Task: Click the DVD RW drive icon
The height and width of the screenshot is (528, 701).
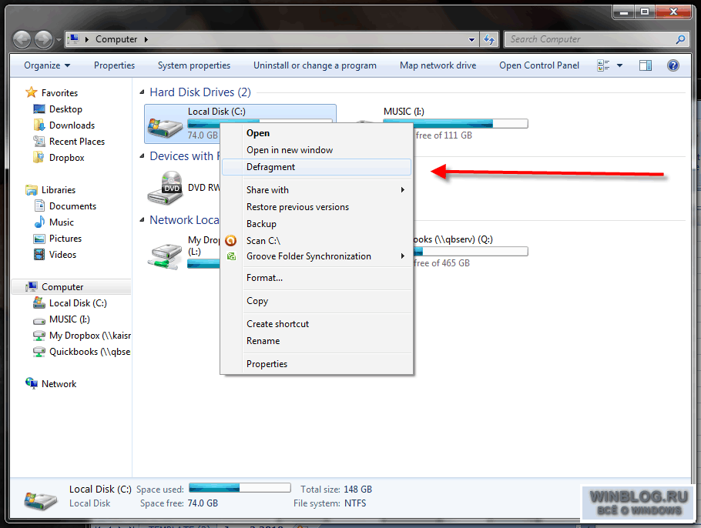Action: pyautogui.click(x=166, y=188)
